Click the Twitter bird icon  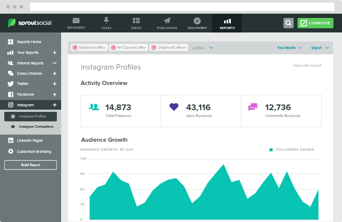click(x=10, y=84)
